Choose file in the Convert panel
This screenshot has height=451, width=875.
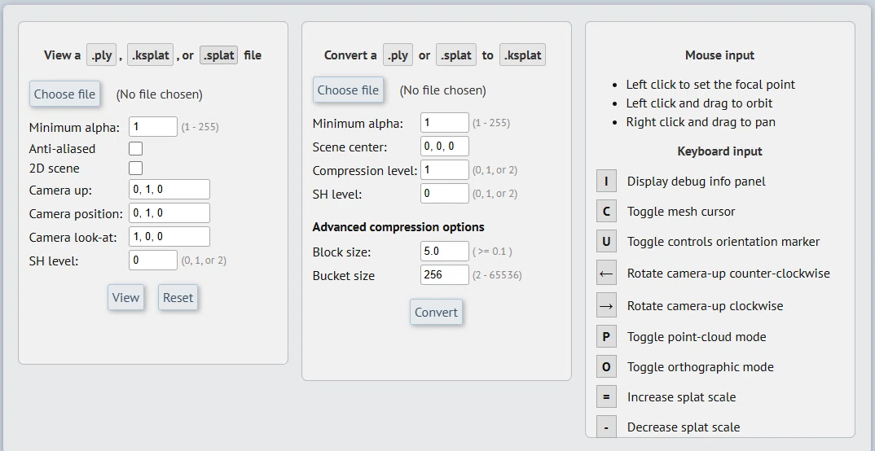[x=348, y=90]
